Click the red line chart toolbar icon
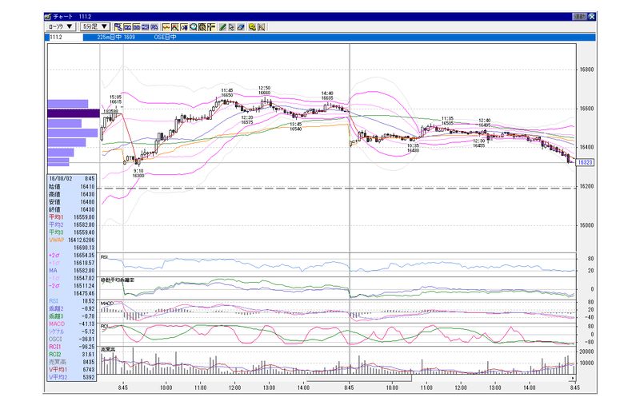 (x=166, y=27)
